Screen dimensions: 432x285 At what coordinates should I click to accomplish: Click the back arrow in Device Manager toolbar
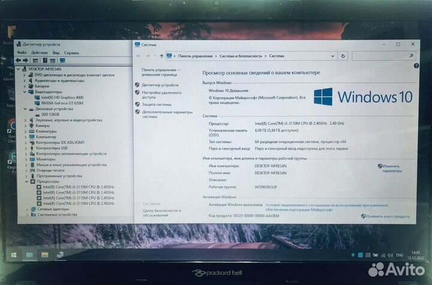(x=18, y=61)
